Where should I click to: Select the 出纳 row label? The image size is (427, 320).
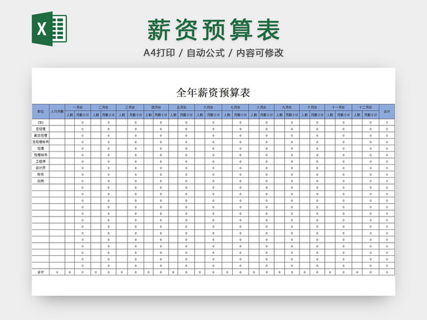pyautogui.click(x=41, y=181)
